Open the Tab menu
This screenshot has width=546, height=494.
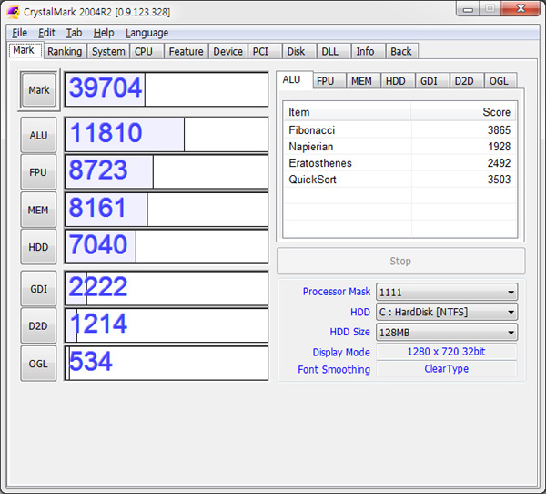pos(75,33)
